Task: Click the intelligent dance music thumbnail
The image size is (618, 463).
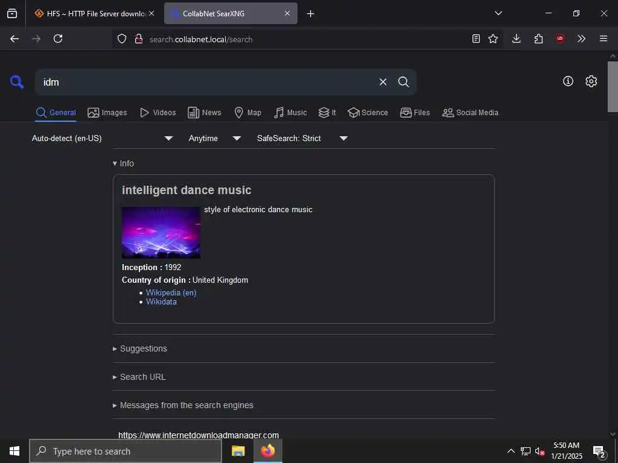Action: coord(161,232)
